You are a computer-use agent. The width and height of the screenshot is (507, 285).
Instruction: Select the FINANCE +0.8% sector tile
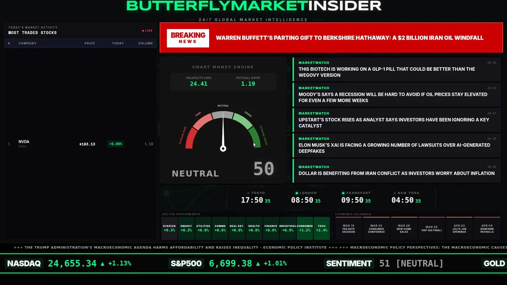(x=271, y=228)
